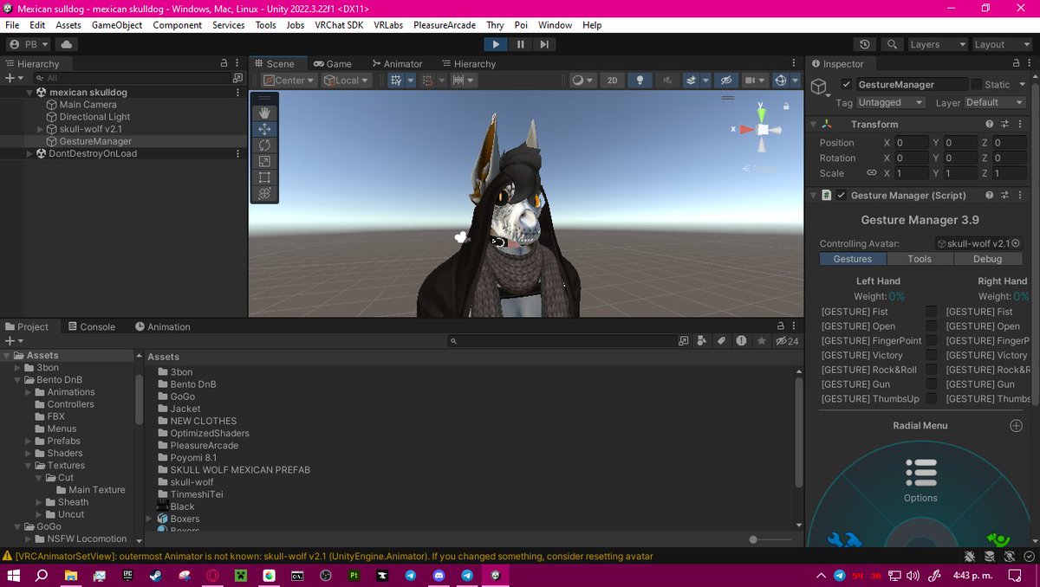Image resolution: width=1040 pixels, height=587 pixels.
Task: Toggle scene lighting in the Scene view toolbar
Action: [x=640, y=80]
